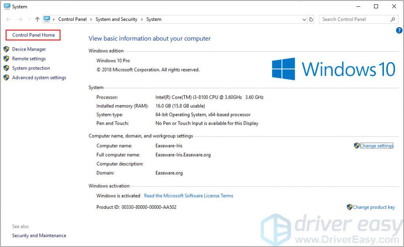Open address bar history dropdown
Image resolution: width=404 pixels, height=247 pixels.
click(x=304, y=20)
